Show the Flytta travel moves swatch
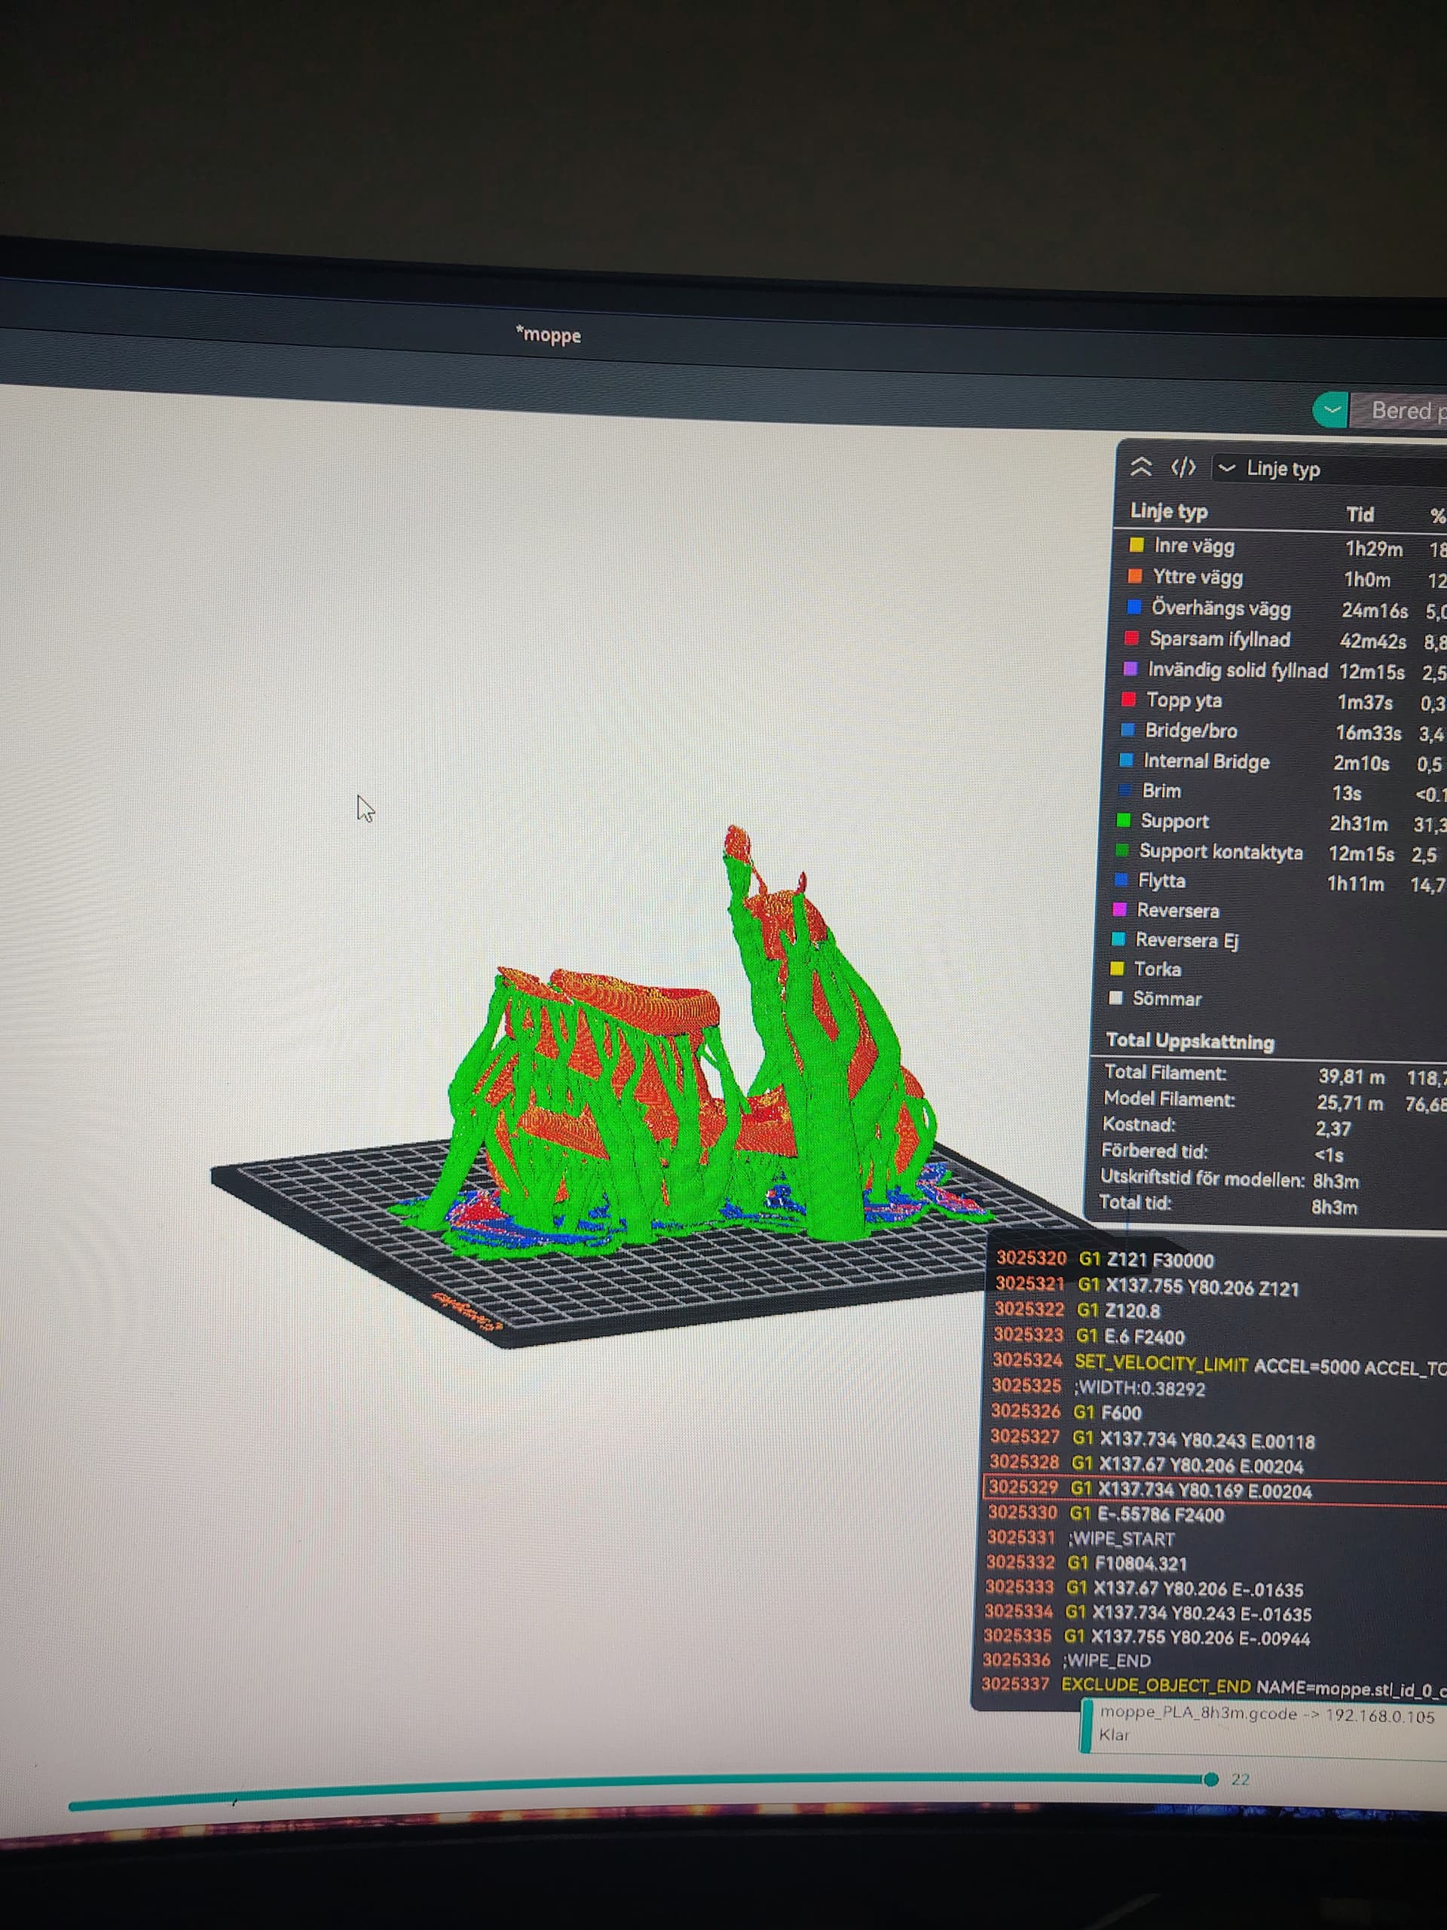The image size is (1447, 1930). (x=1121, y=880)
